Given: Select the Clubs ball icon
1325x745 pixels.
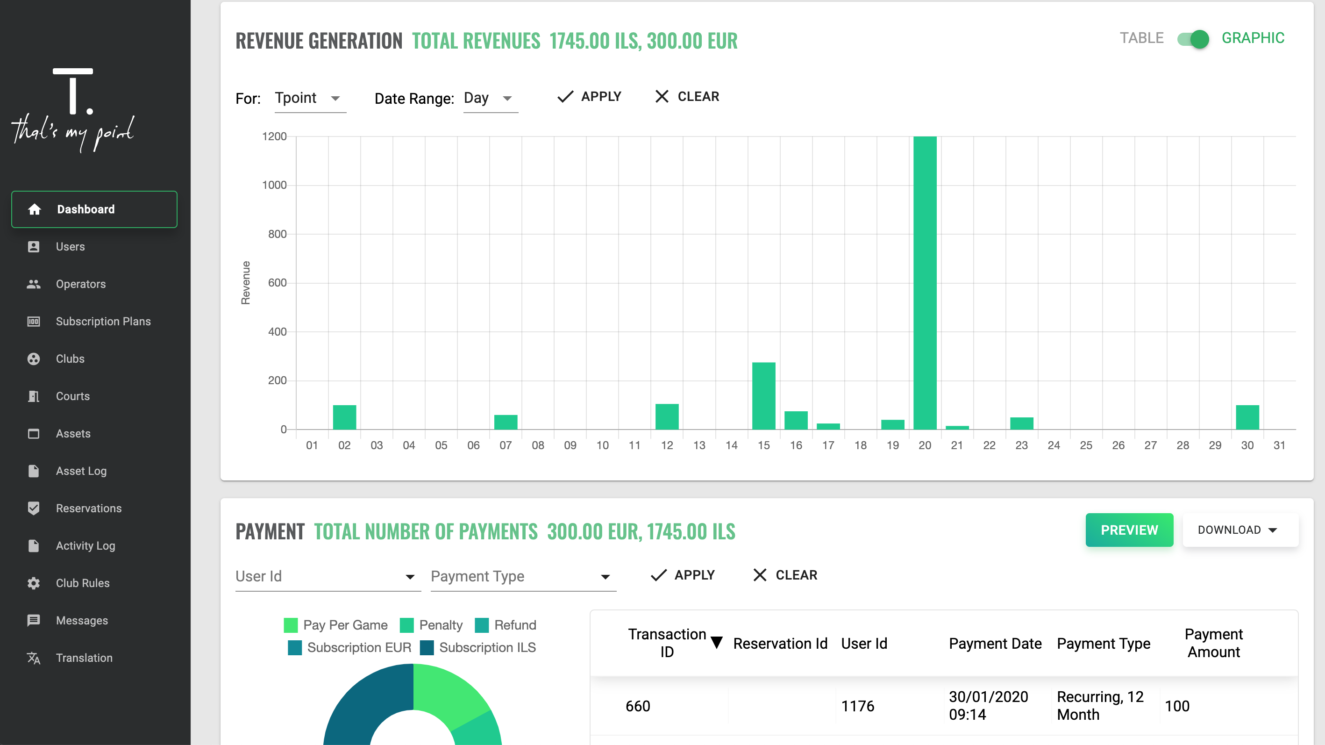Looking at the screenshot, I should click(x=34, y=358).
